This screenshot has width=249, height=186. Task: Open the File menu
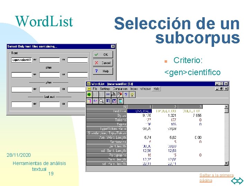pos(95,89)
